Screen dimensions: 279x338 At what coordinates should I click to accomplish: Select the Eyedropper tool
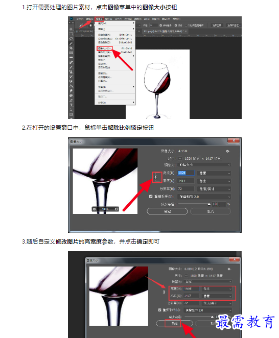[71, 57]
